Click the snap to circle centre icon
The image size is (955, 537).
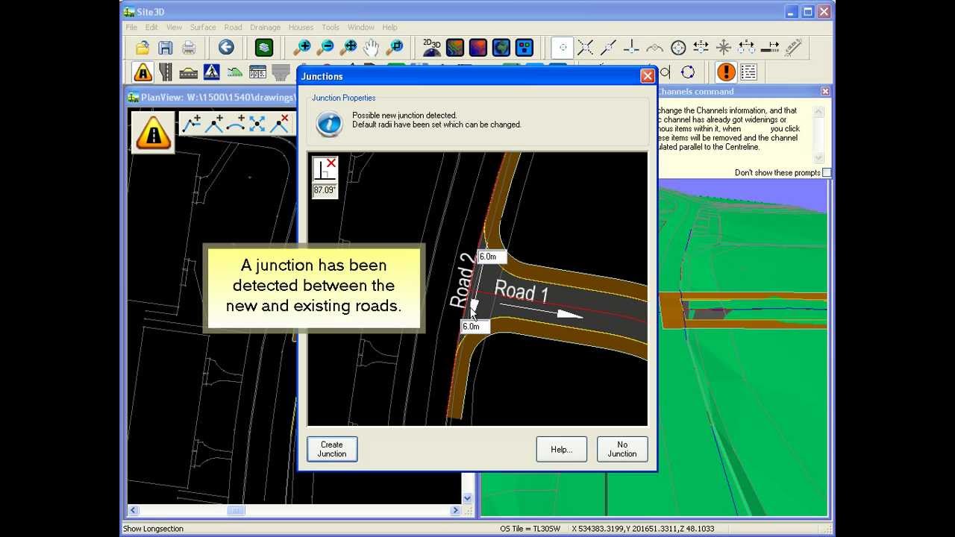(x=678, y=48)
